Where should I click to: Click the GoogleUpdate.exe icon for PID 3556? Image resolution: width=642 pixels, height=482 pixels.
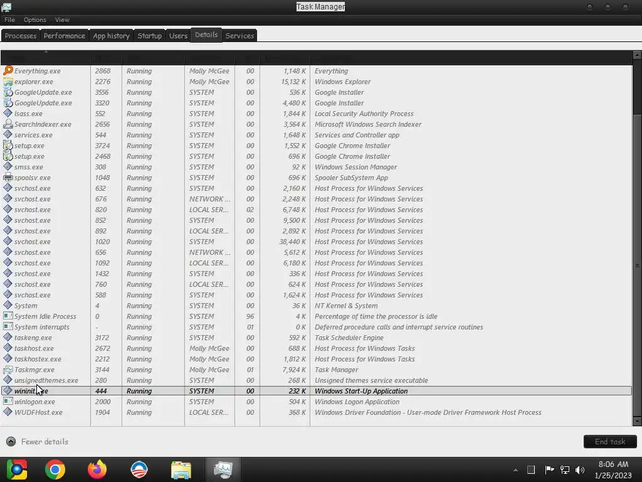pos(8,92)
